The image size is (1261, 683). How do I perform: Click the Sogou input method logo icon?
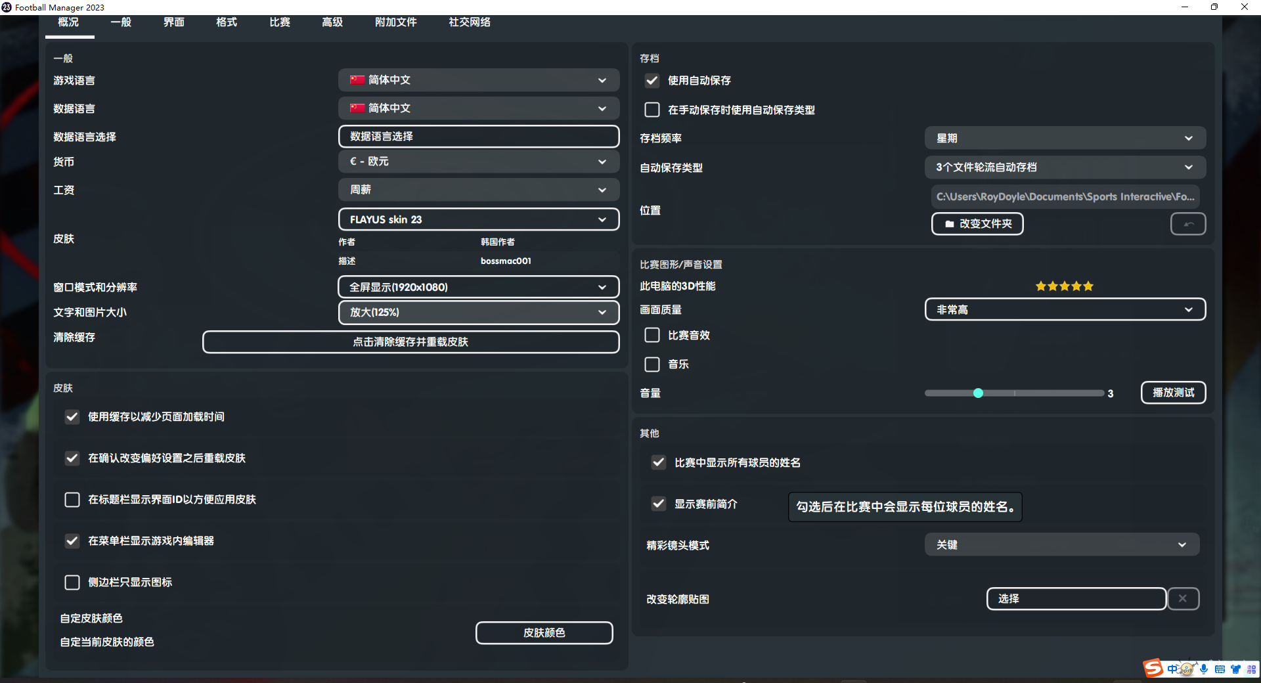click(1153, 668)
